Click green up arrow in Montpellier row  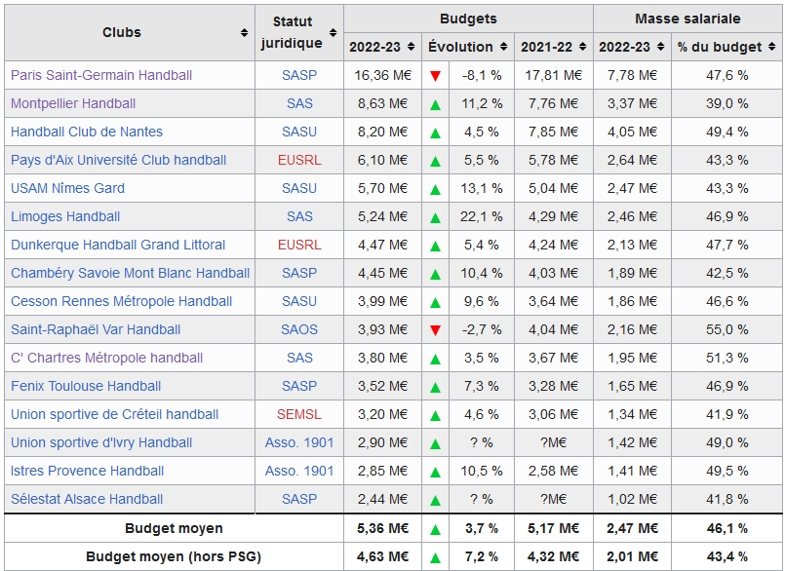[435, 104]
